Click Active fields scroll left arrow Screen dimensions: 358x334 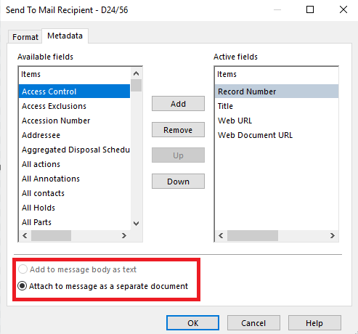point(221,235)
